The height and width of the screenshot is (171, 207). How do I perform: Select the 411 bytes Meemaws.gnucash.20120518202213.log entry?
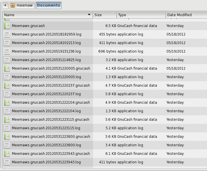point(105,43)
